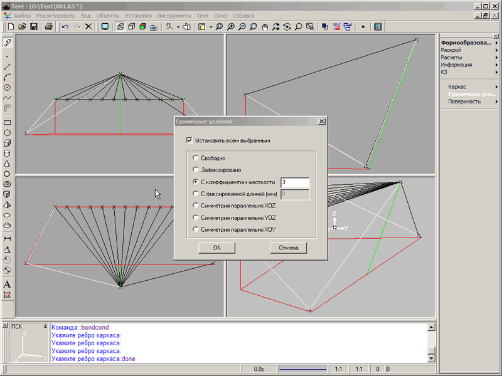
Task: Expand the 'Каркас' submenu arrow
Action: tap(496, 86)
